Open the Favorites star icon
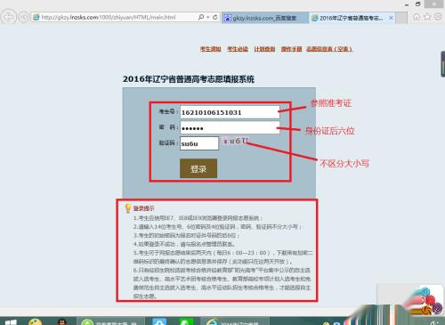This screenshot has height=325, width=445. point(427,17)
